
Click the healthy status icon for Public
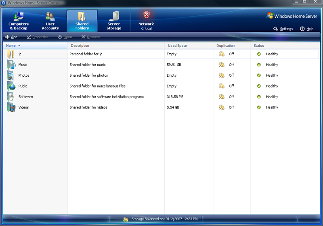coord(259,86)
